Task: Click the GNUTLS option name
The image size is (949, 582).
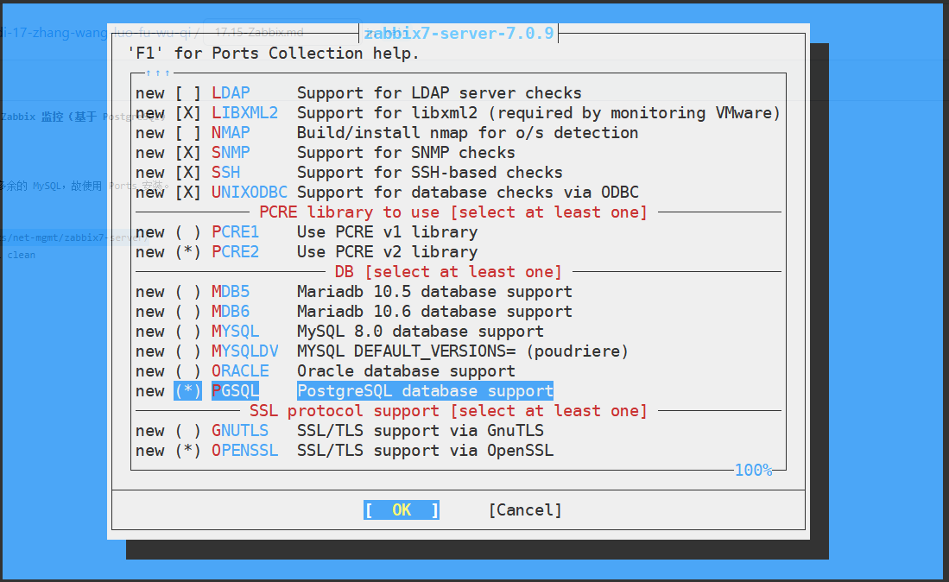Action: 240,432
